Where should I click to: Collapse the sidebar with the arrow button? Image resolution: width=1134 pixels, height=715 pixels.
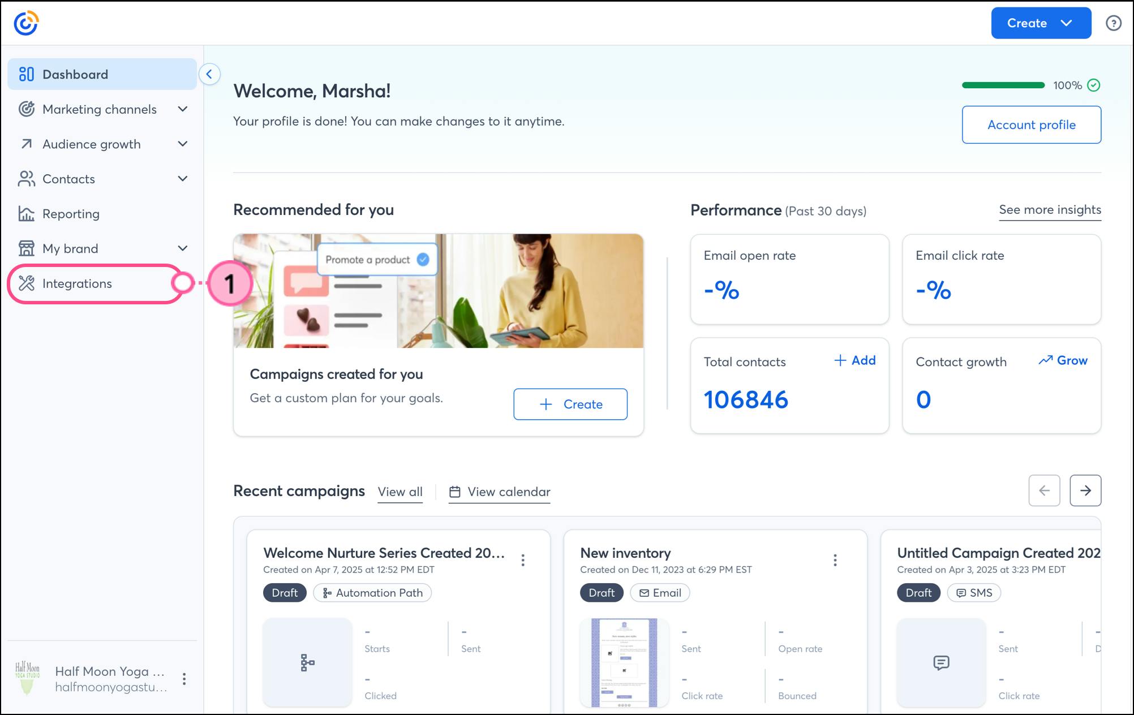209,74
